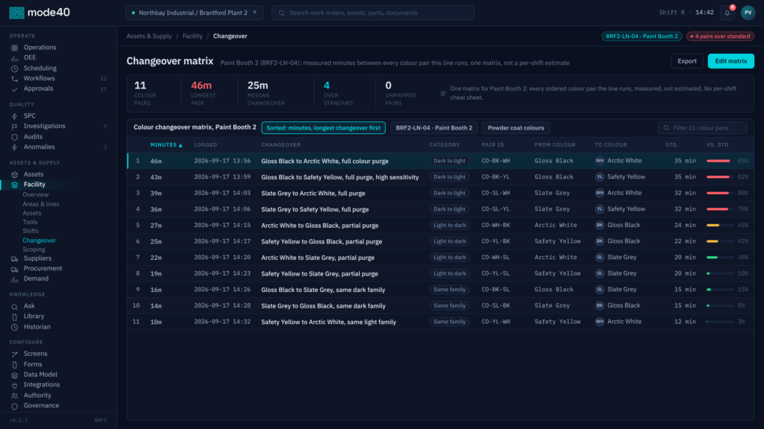Click the Screens configure icon
Viewport: 764px width, 429px height.
tap(15, 354)
